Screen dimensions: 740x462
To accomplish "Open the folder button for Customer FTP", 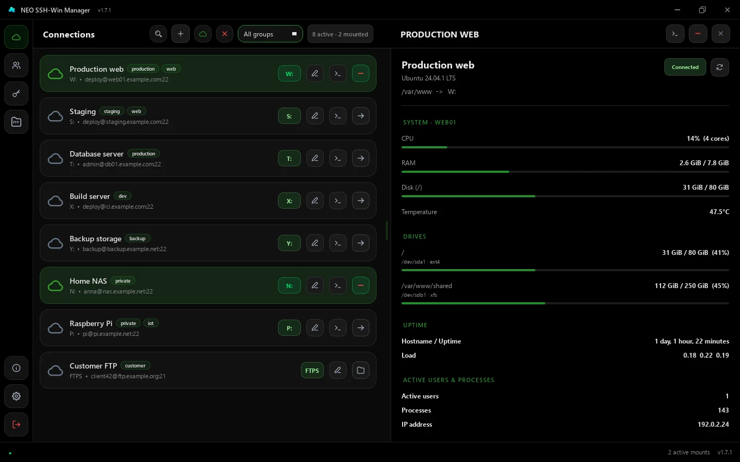I will click(361, 370).
